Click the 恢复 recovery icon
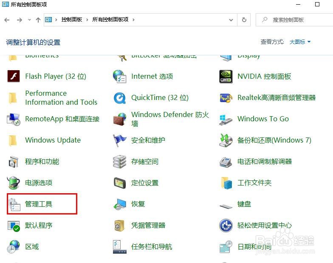 (120, 204)
